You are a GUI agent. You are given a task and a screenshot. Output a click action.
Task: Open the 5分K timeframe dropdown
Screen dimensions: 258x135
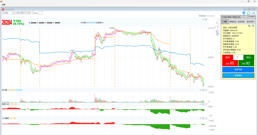(30, 13)
